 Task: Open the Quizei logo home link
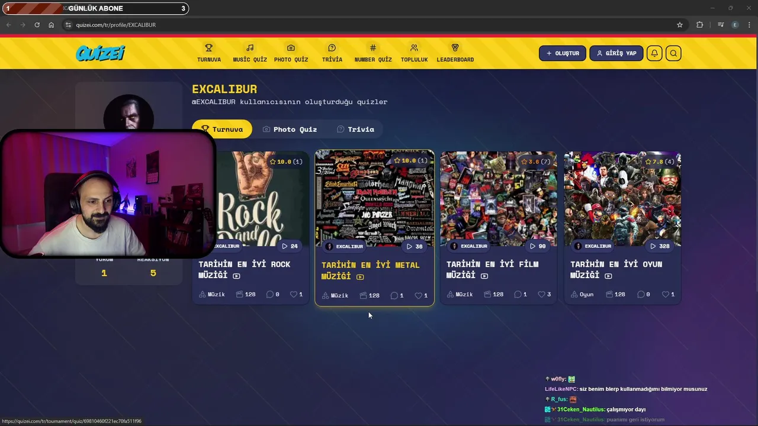[x=101, y=53]
